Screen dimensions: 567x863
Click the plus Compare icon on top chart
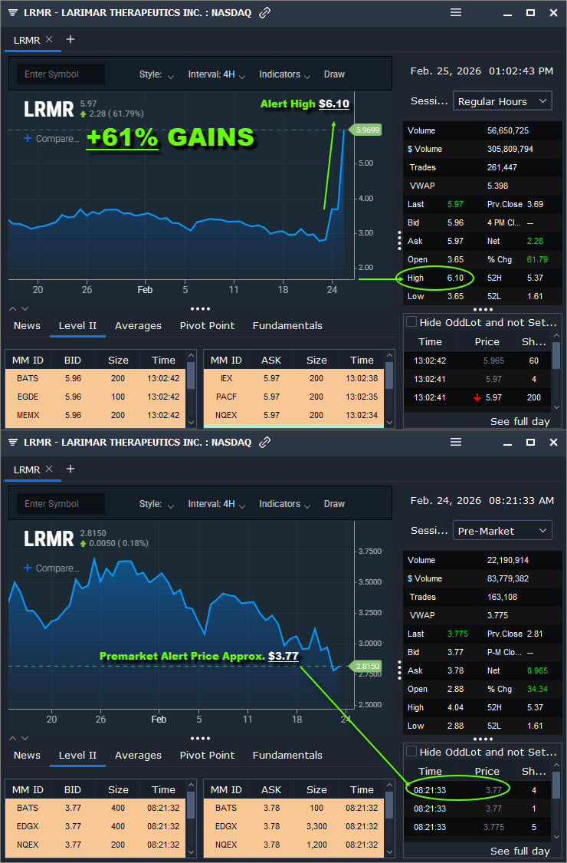(x=28, y=139)
